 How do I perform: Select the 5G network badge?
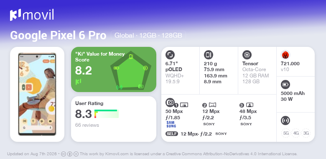click(286, 133)
